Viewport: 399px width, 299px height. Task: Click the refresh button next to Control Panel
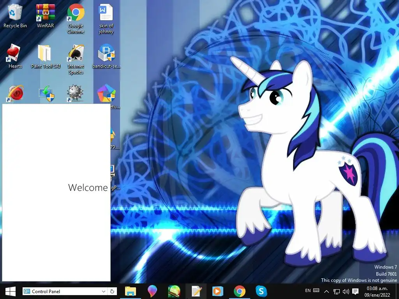(x=112, y=291)
